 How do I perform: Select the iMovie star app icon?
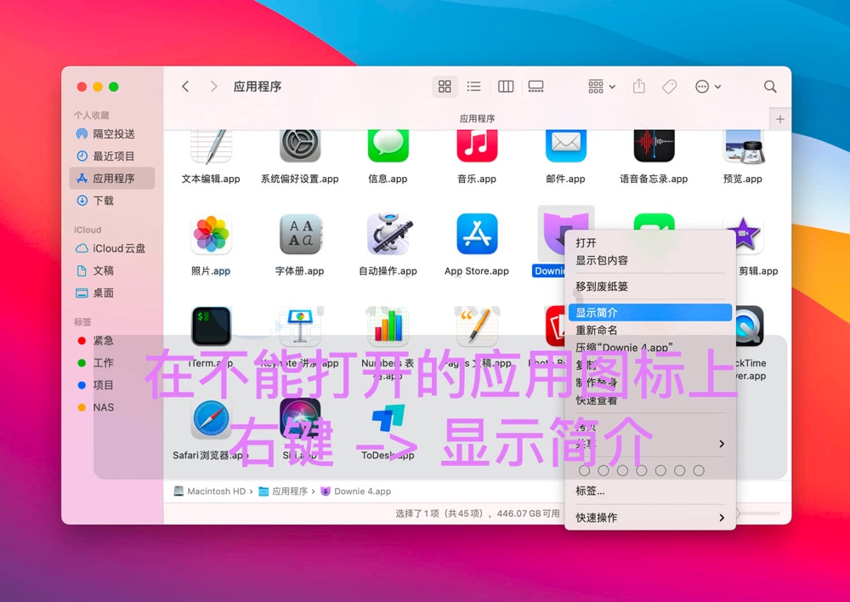(747, 235)
